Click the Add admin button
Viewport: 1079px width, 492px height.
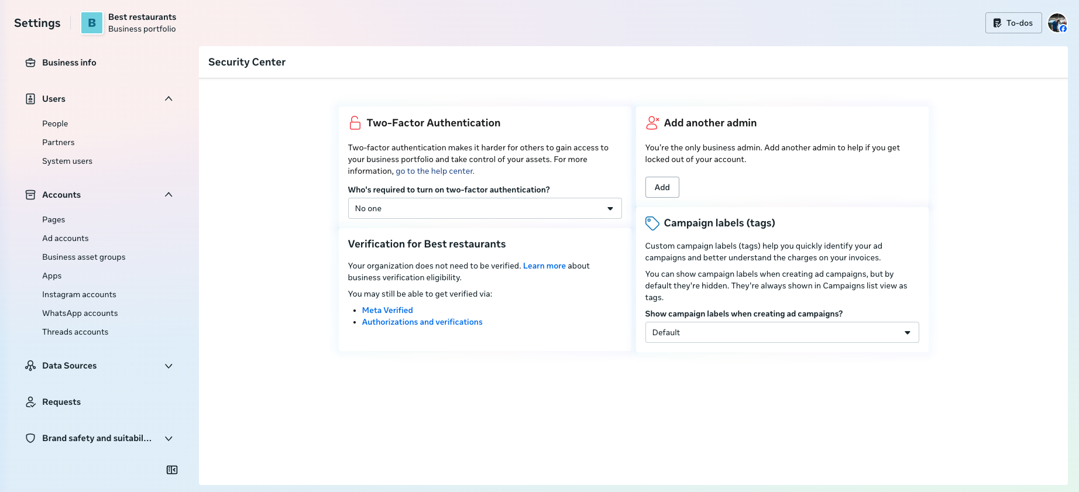point(662,187)
